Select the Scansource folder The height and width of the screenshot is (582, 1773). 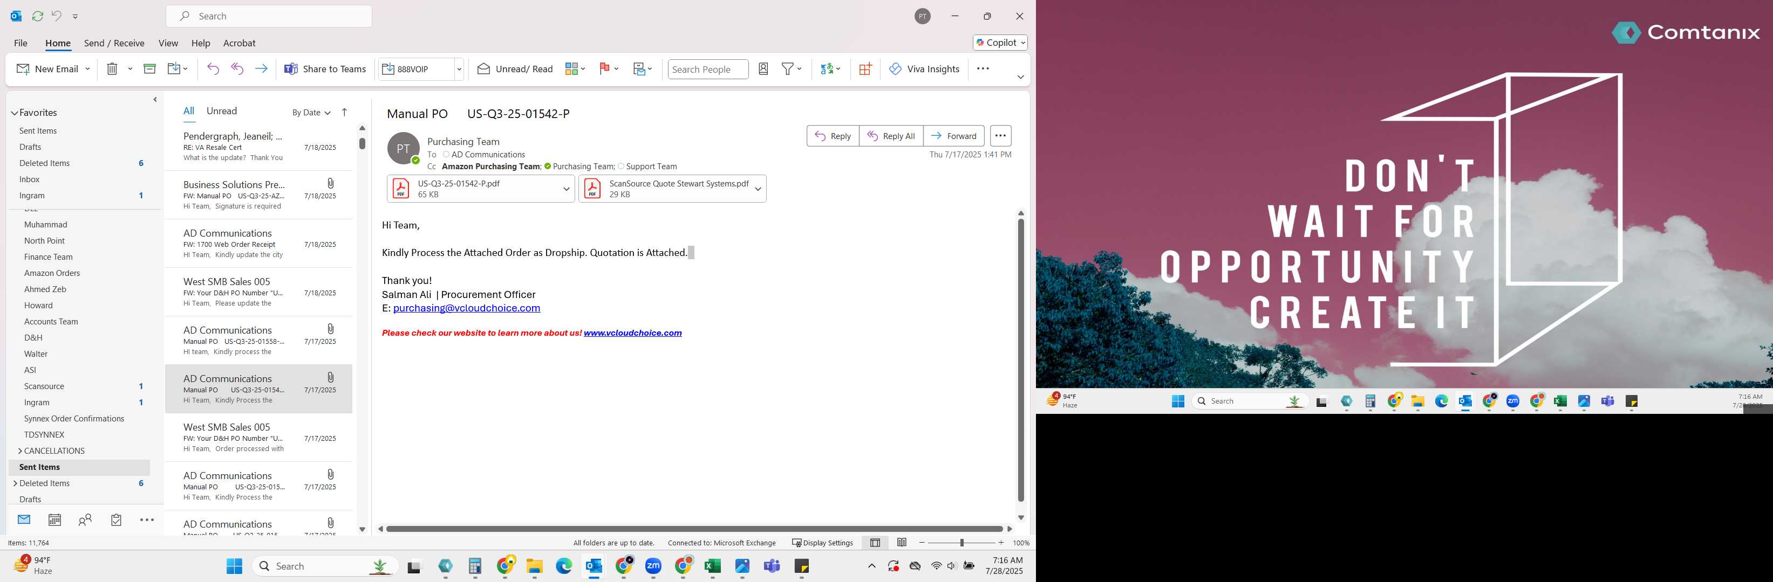tap(44, 386)
